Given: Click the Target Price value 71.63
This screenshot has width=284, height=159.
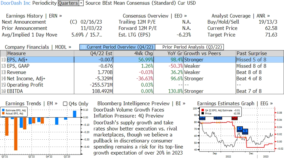Looking at the screenshot, I should (x=271, y=35).
